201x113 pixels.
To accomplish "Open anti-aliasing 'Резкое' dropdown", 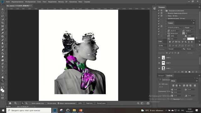I will (190, 49).
